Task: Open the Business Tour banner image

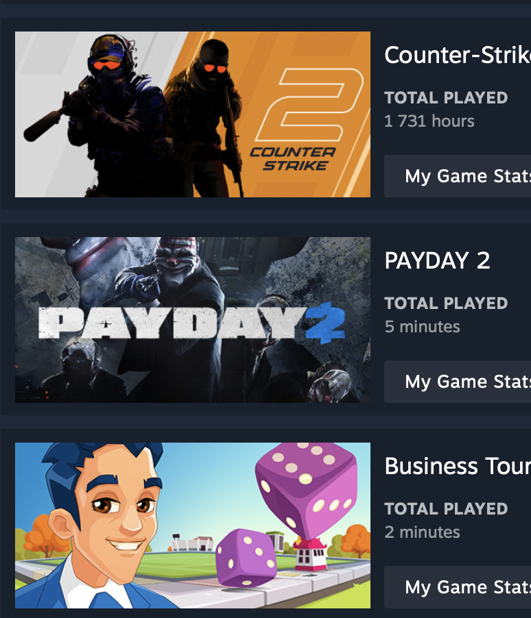Action: coord(193,526)
